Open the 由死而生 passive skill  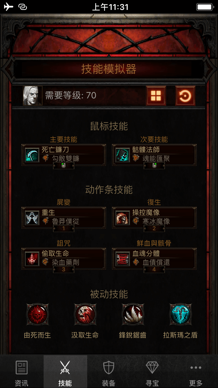click(x=37, y=314)
